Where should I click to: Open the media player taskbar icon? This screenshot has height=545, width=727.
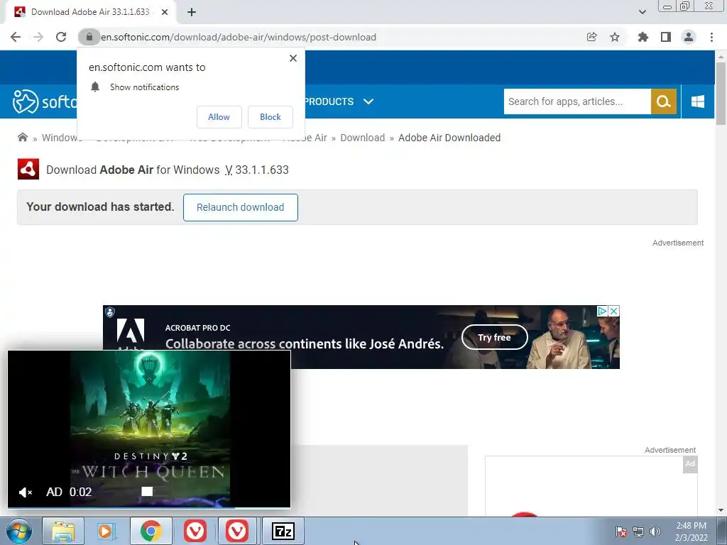(x=106, y=531)
